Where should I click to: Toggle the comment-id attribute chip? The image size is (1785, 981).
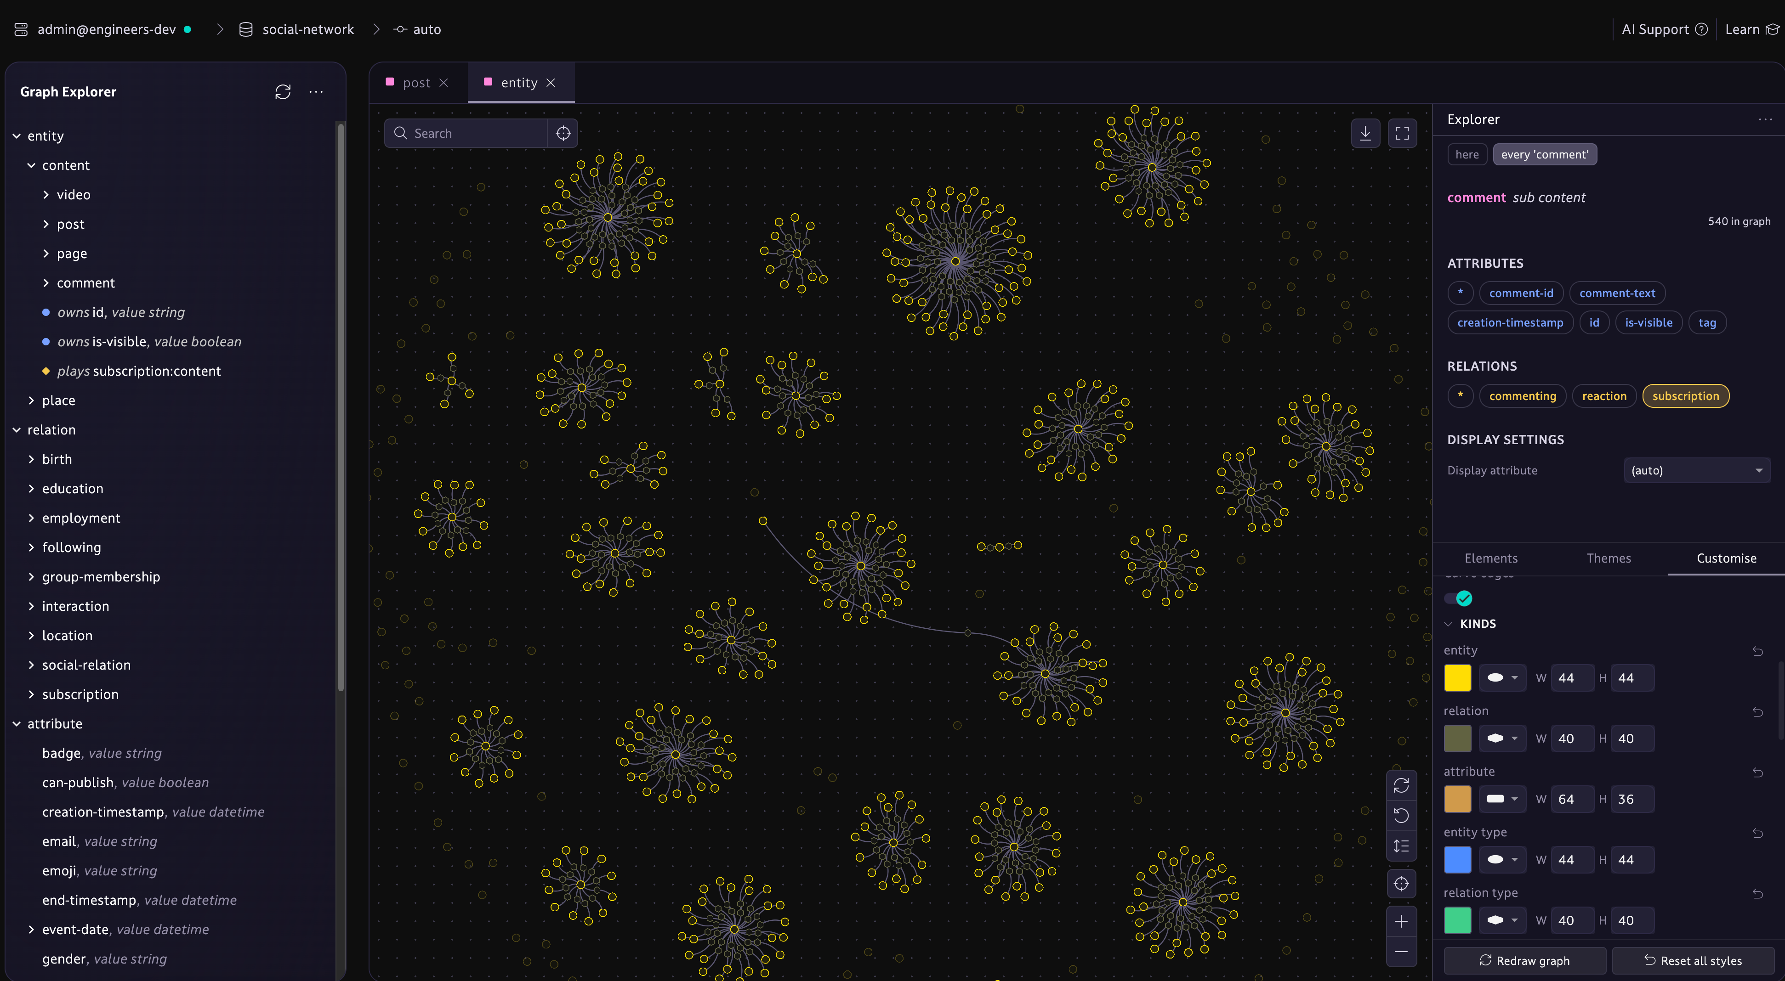1521,293
